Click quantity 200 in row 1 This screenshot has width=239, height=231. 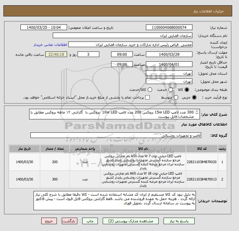tap(55, 162)
